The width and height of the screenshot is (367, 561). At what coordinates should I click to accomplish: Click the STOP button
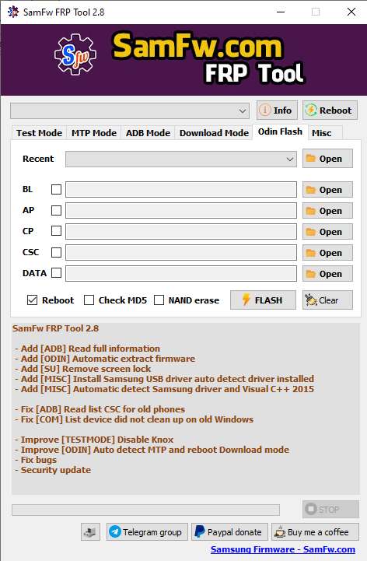click(x=330, y=509)
